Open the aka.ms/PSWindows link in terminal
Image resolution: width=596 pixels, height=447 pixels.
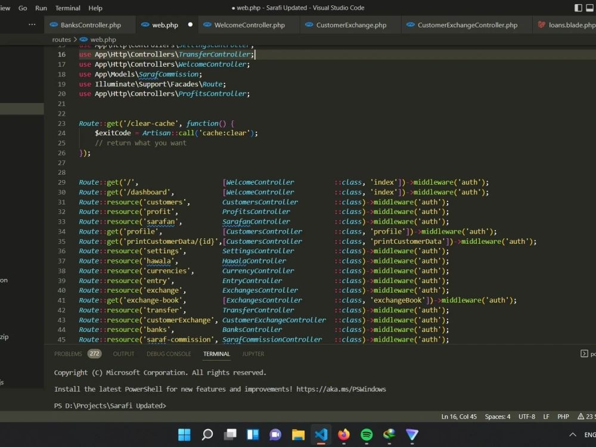click(x=341, y=389)
